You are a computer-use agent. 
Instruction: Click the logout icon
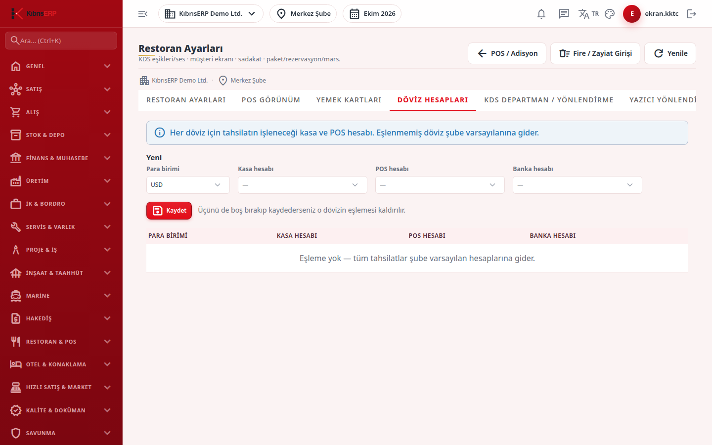(x=692, y=14)
